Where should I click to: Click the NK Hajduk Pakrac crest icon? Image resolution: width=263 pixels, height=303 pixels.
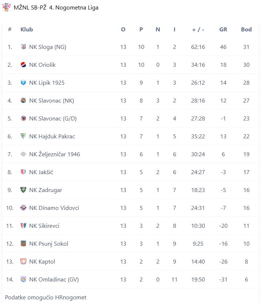click(24, 137)
